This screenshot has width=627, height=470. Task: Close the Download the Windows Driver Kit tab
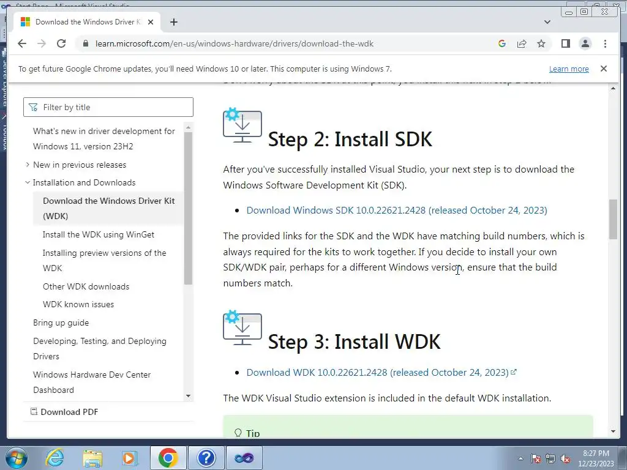click(151, 22)
